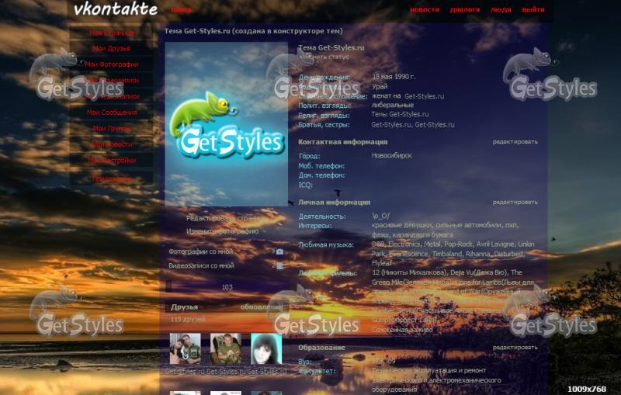Click Timbaland in Любимая музыка
This screenshot has height=395, width=621.
[x=447, y=254]
